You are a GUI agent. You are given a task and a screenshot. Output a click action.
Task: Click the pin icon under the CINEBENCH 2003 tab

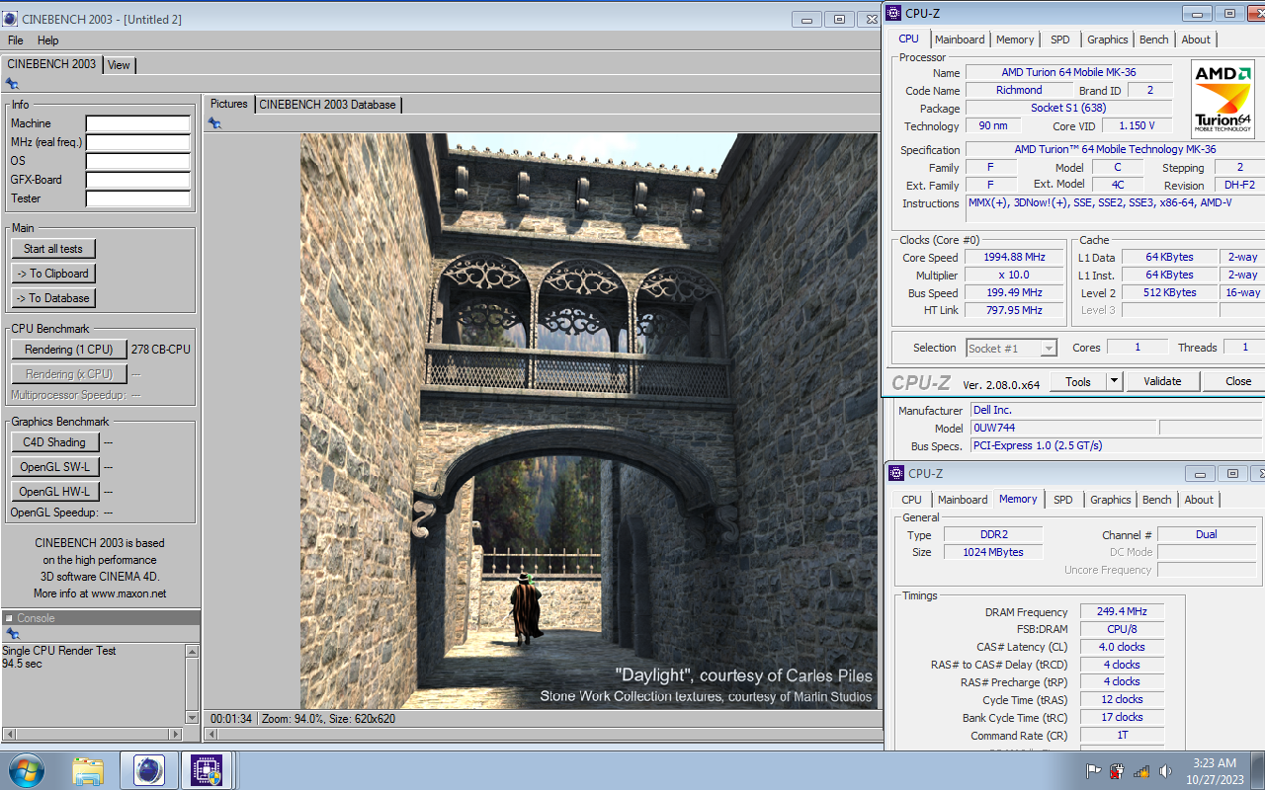[12, 84]
